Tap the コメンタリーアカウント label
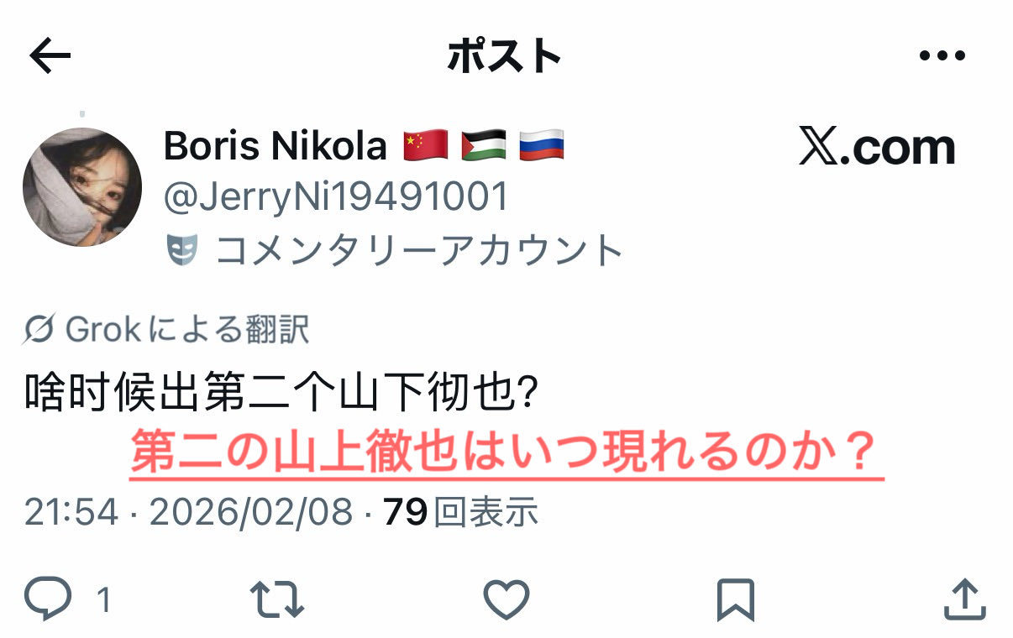The image size is (1013, 638). [419, 250]
